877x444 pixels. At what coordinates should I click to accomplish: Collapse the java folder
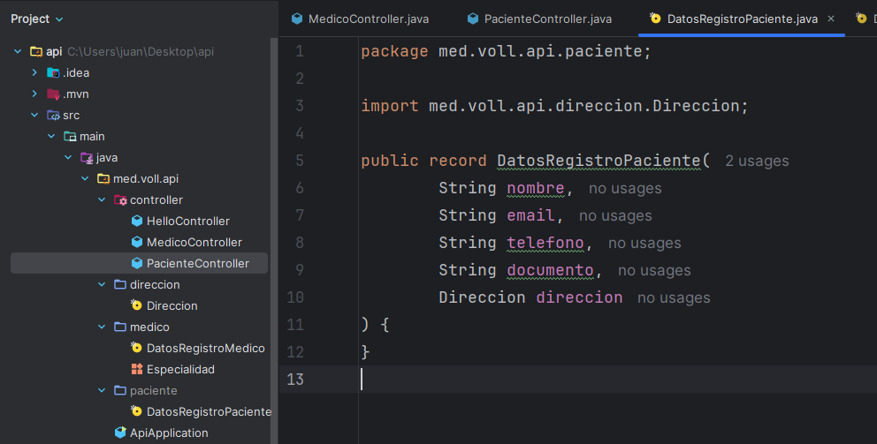pyautogui.click(x=68, y=157)
